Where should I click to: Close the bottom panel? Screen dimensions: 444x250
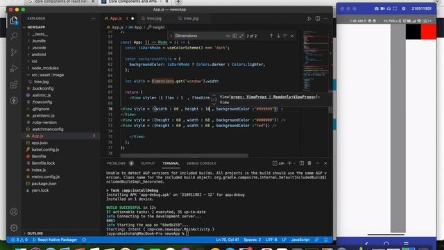[325, 163]
